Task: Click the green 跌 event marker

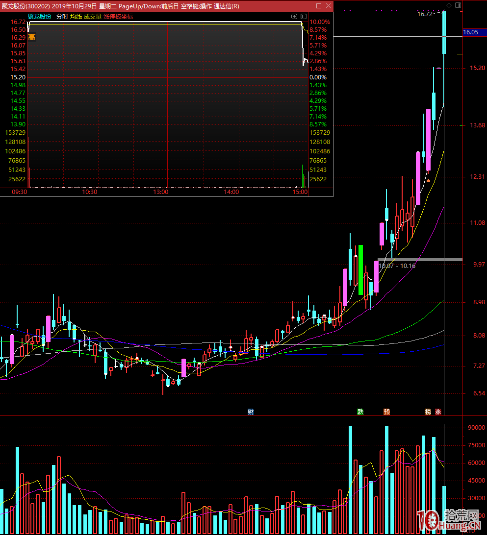Action: (360, 412)
